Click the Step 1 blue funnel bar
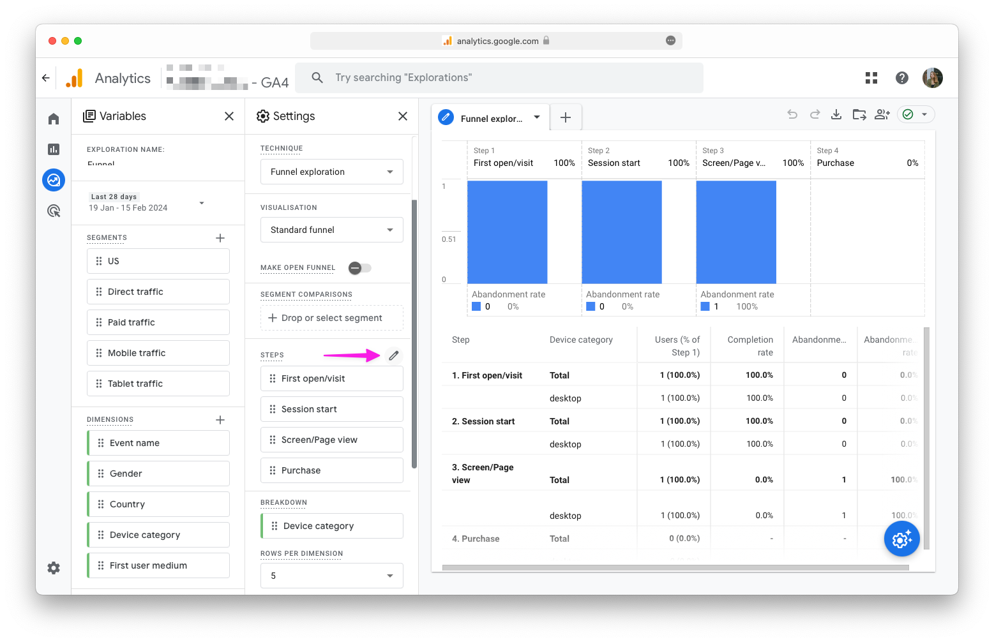Screen dimensions: 994x642 (x=508, y=232)
